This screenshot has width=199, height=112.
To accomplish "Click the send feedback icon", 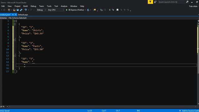I will tap(155, 2).
